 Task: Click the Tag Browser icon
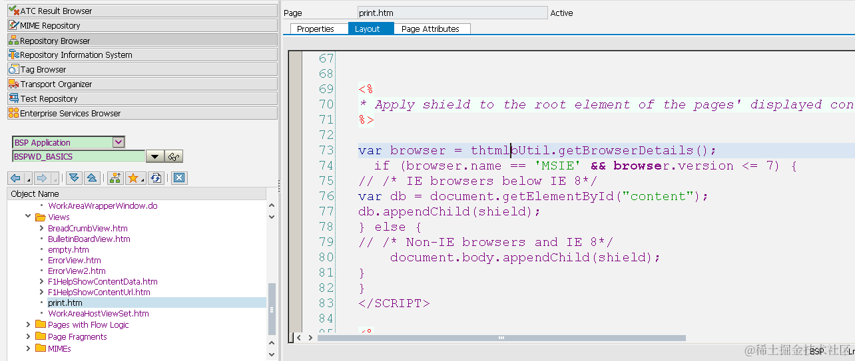pos(14,69)
